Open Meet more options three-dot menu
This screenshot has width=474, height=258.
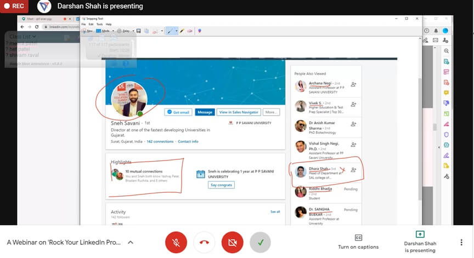point(461,242)
